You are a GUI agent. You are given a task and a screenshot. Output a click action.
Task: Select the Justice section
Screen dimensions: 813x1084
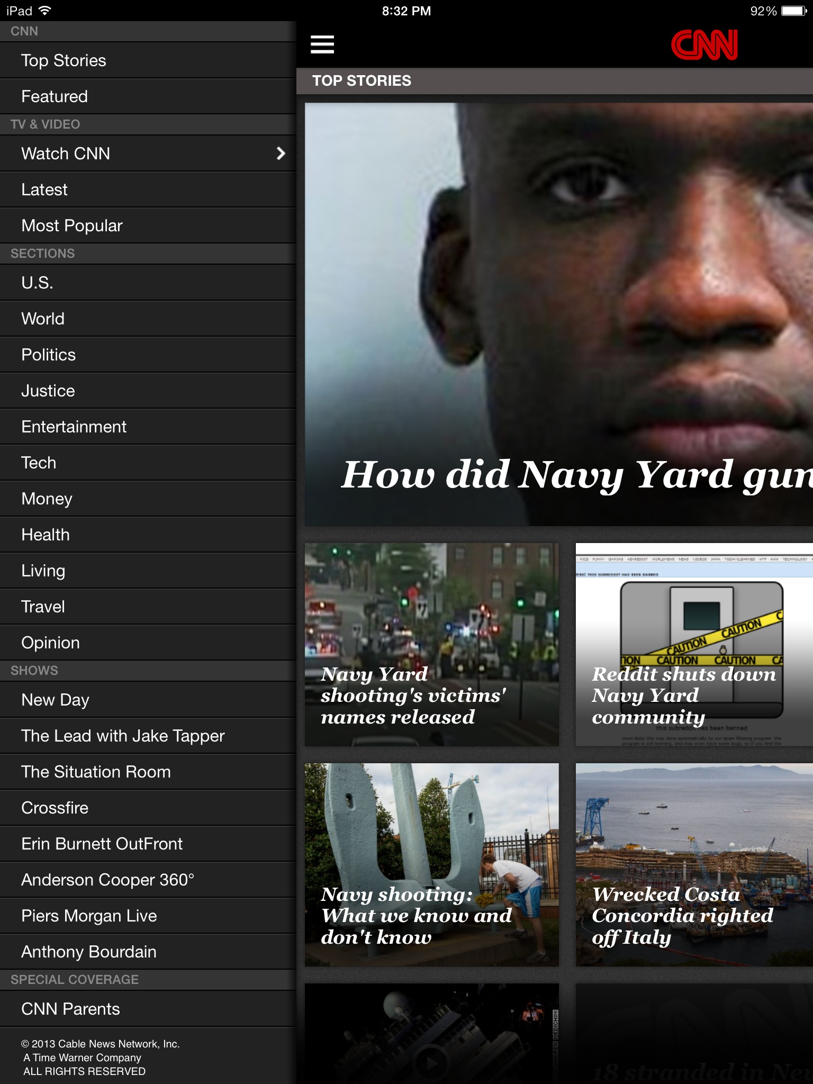[x=148, y=391]
